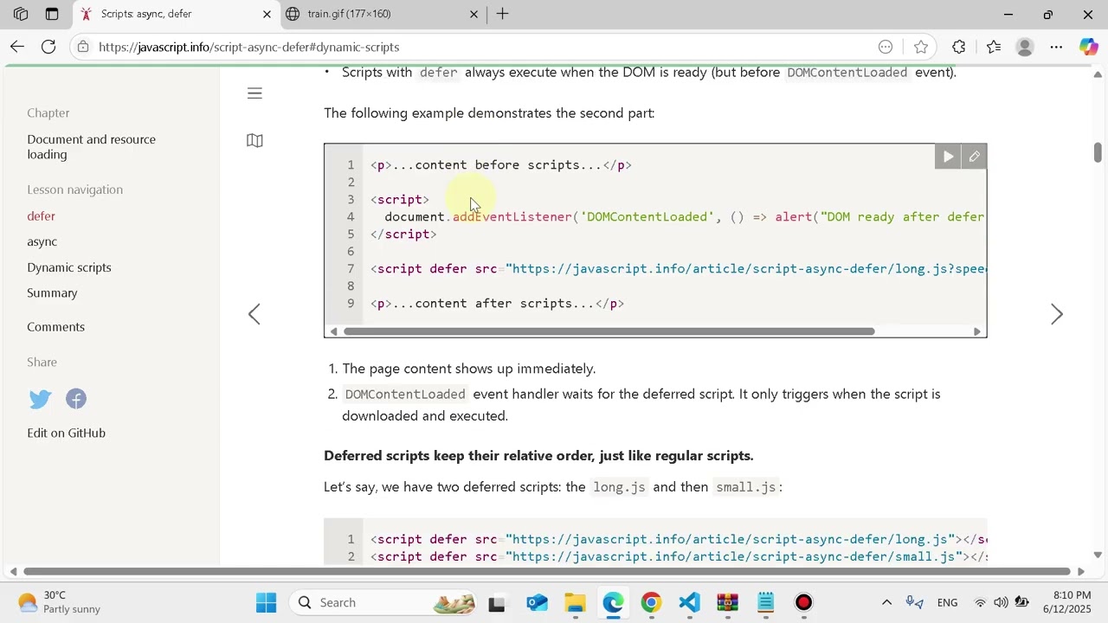Open WinRAR from the taskbar
The width and height of the screenshot is (1108, 623).
pos(727,602)
